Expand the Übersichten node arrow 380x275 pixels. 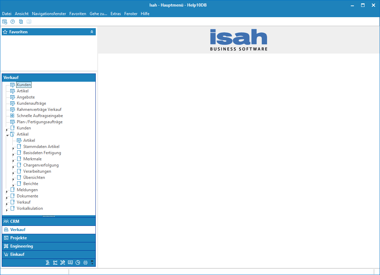coord(13,179)
